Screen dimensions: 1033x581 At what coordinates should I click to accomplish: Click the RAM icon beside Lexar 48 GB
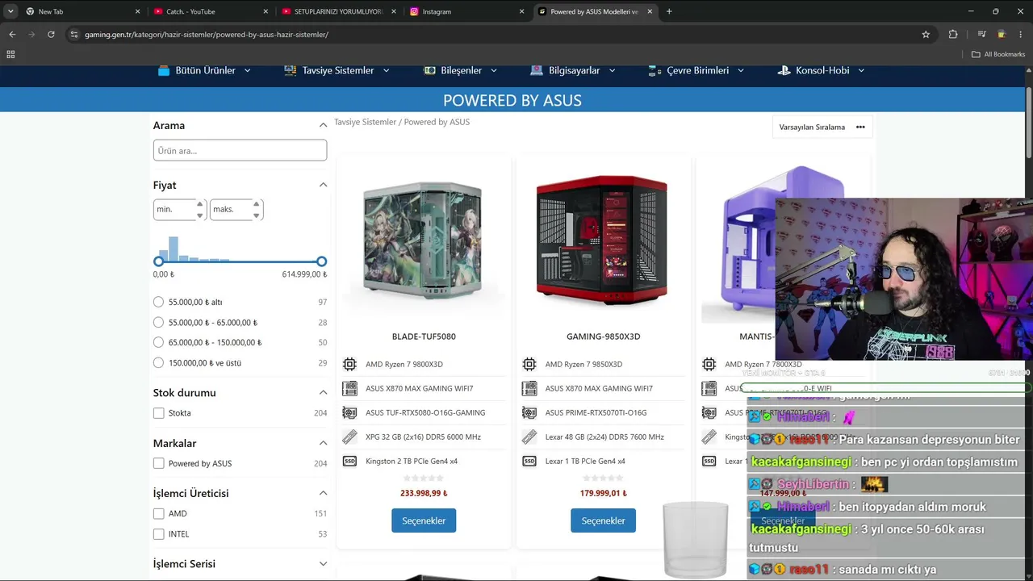tap(529, 437)
